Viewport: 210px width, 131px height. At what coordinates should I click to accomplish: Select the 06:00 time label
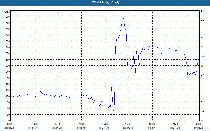(57, 124)
